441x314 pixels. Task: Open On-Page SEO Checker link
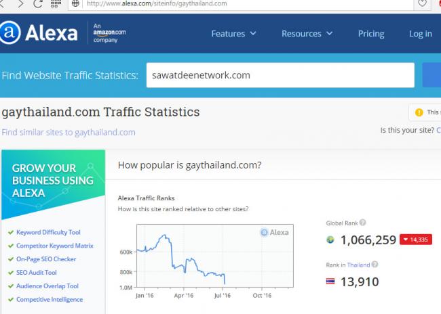tap(46, 259)
